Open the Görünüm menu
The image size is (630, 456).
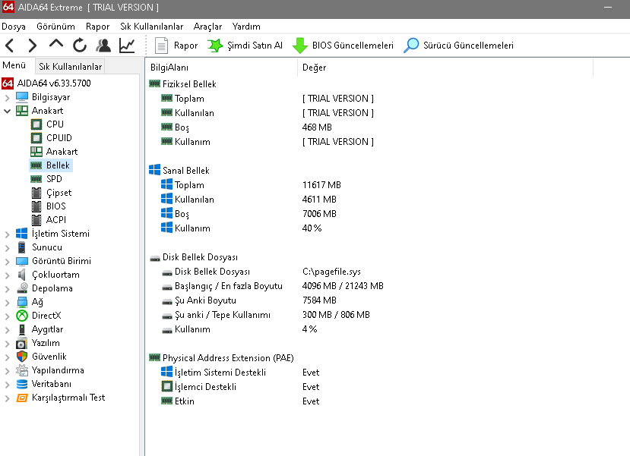click(x=55, y=27)
